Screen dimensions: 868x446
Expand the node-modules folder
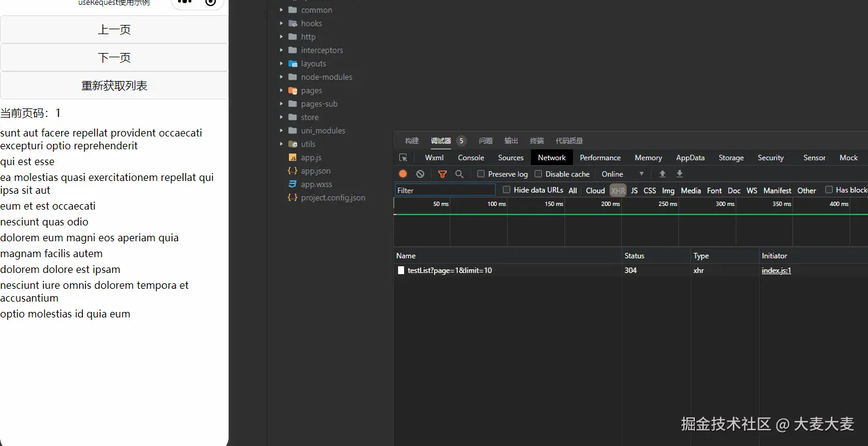pos(282,77)
